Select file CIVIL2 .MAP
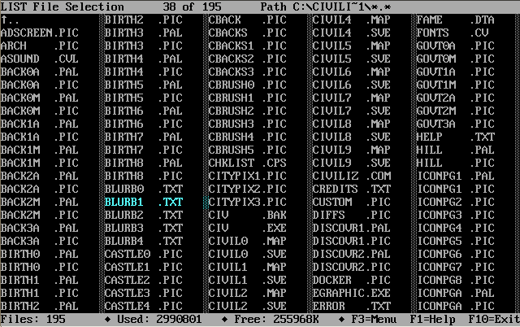Viewport: 520px width, 327px height. [x=247, y=293]
